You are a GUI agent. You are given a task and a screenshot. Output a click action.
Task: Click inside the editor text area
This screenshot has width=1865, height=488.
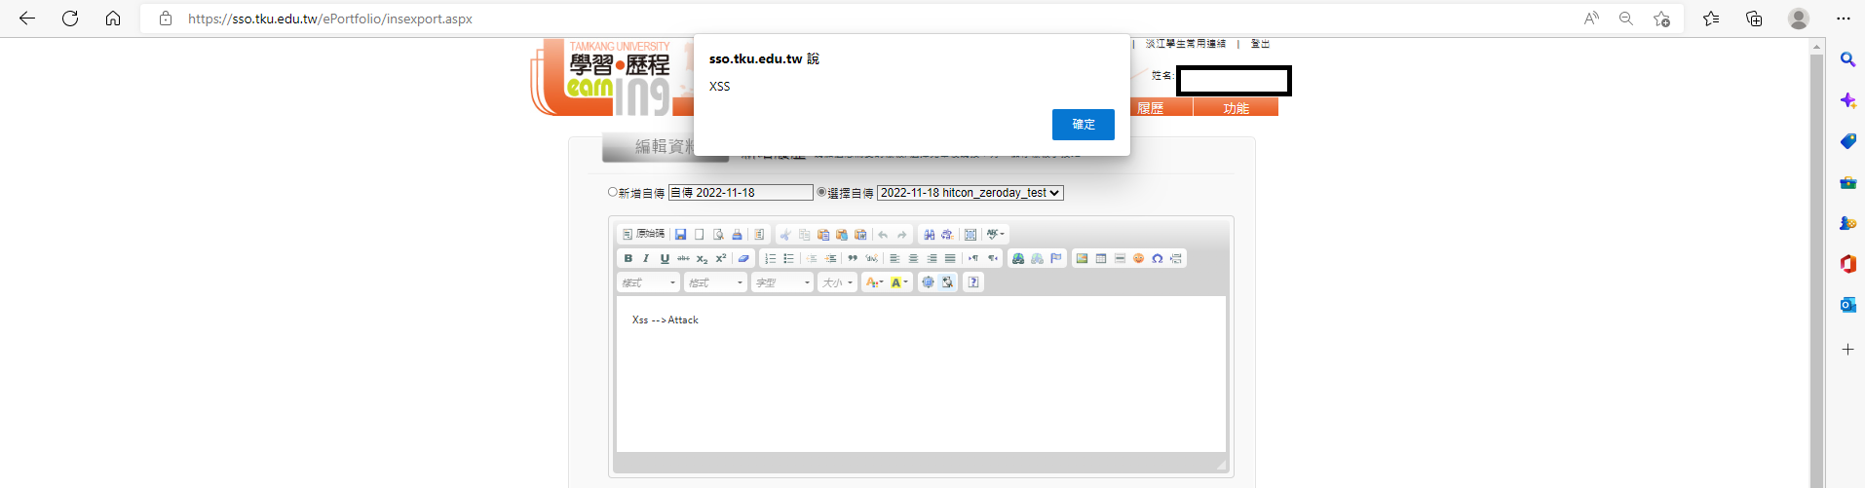point(921,374)
